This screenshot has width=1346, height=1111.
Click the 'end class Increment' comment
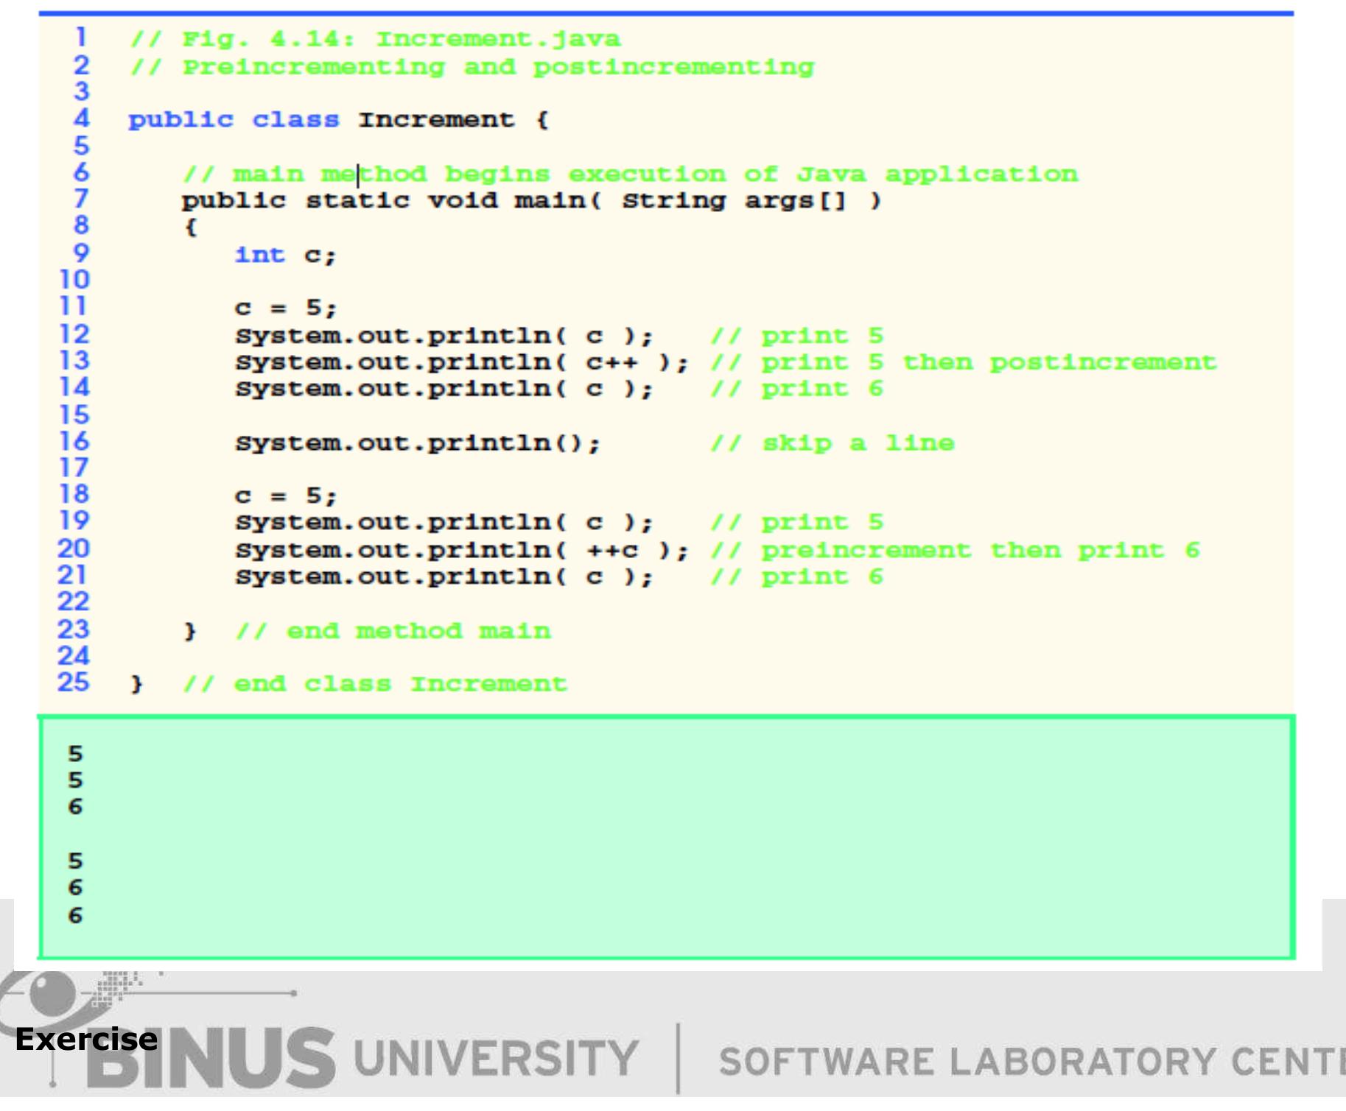coord(375,684)
